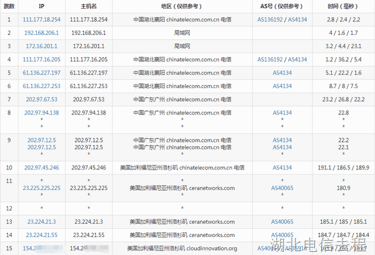Select time value 22.8 in hop 8
The width and height of the screenshot is (375, 255).
click(x=343, y=113)
